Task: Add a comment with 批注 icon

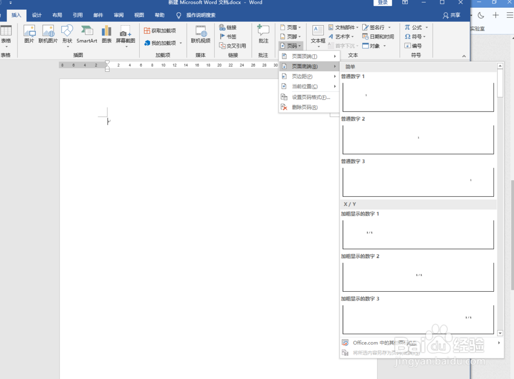Action: pyautogui.click(x=264, y=34)
